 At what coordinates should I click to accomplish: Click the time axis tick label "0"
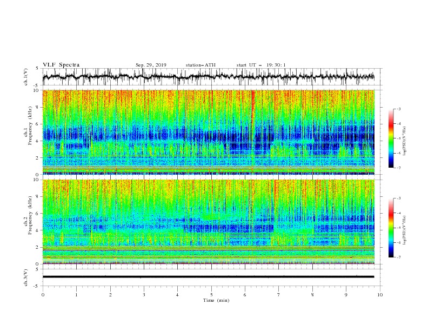point(43,295)
